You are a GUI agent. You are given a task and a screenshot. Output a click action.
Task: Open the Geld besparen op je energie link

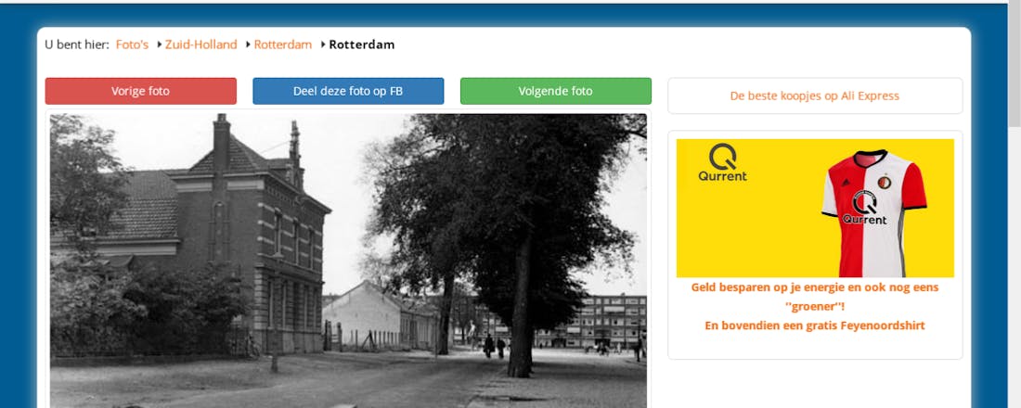point(815,297)
